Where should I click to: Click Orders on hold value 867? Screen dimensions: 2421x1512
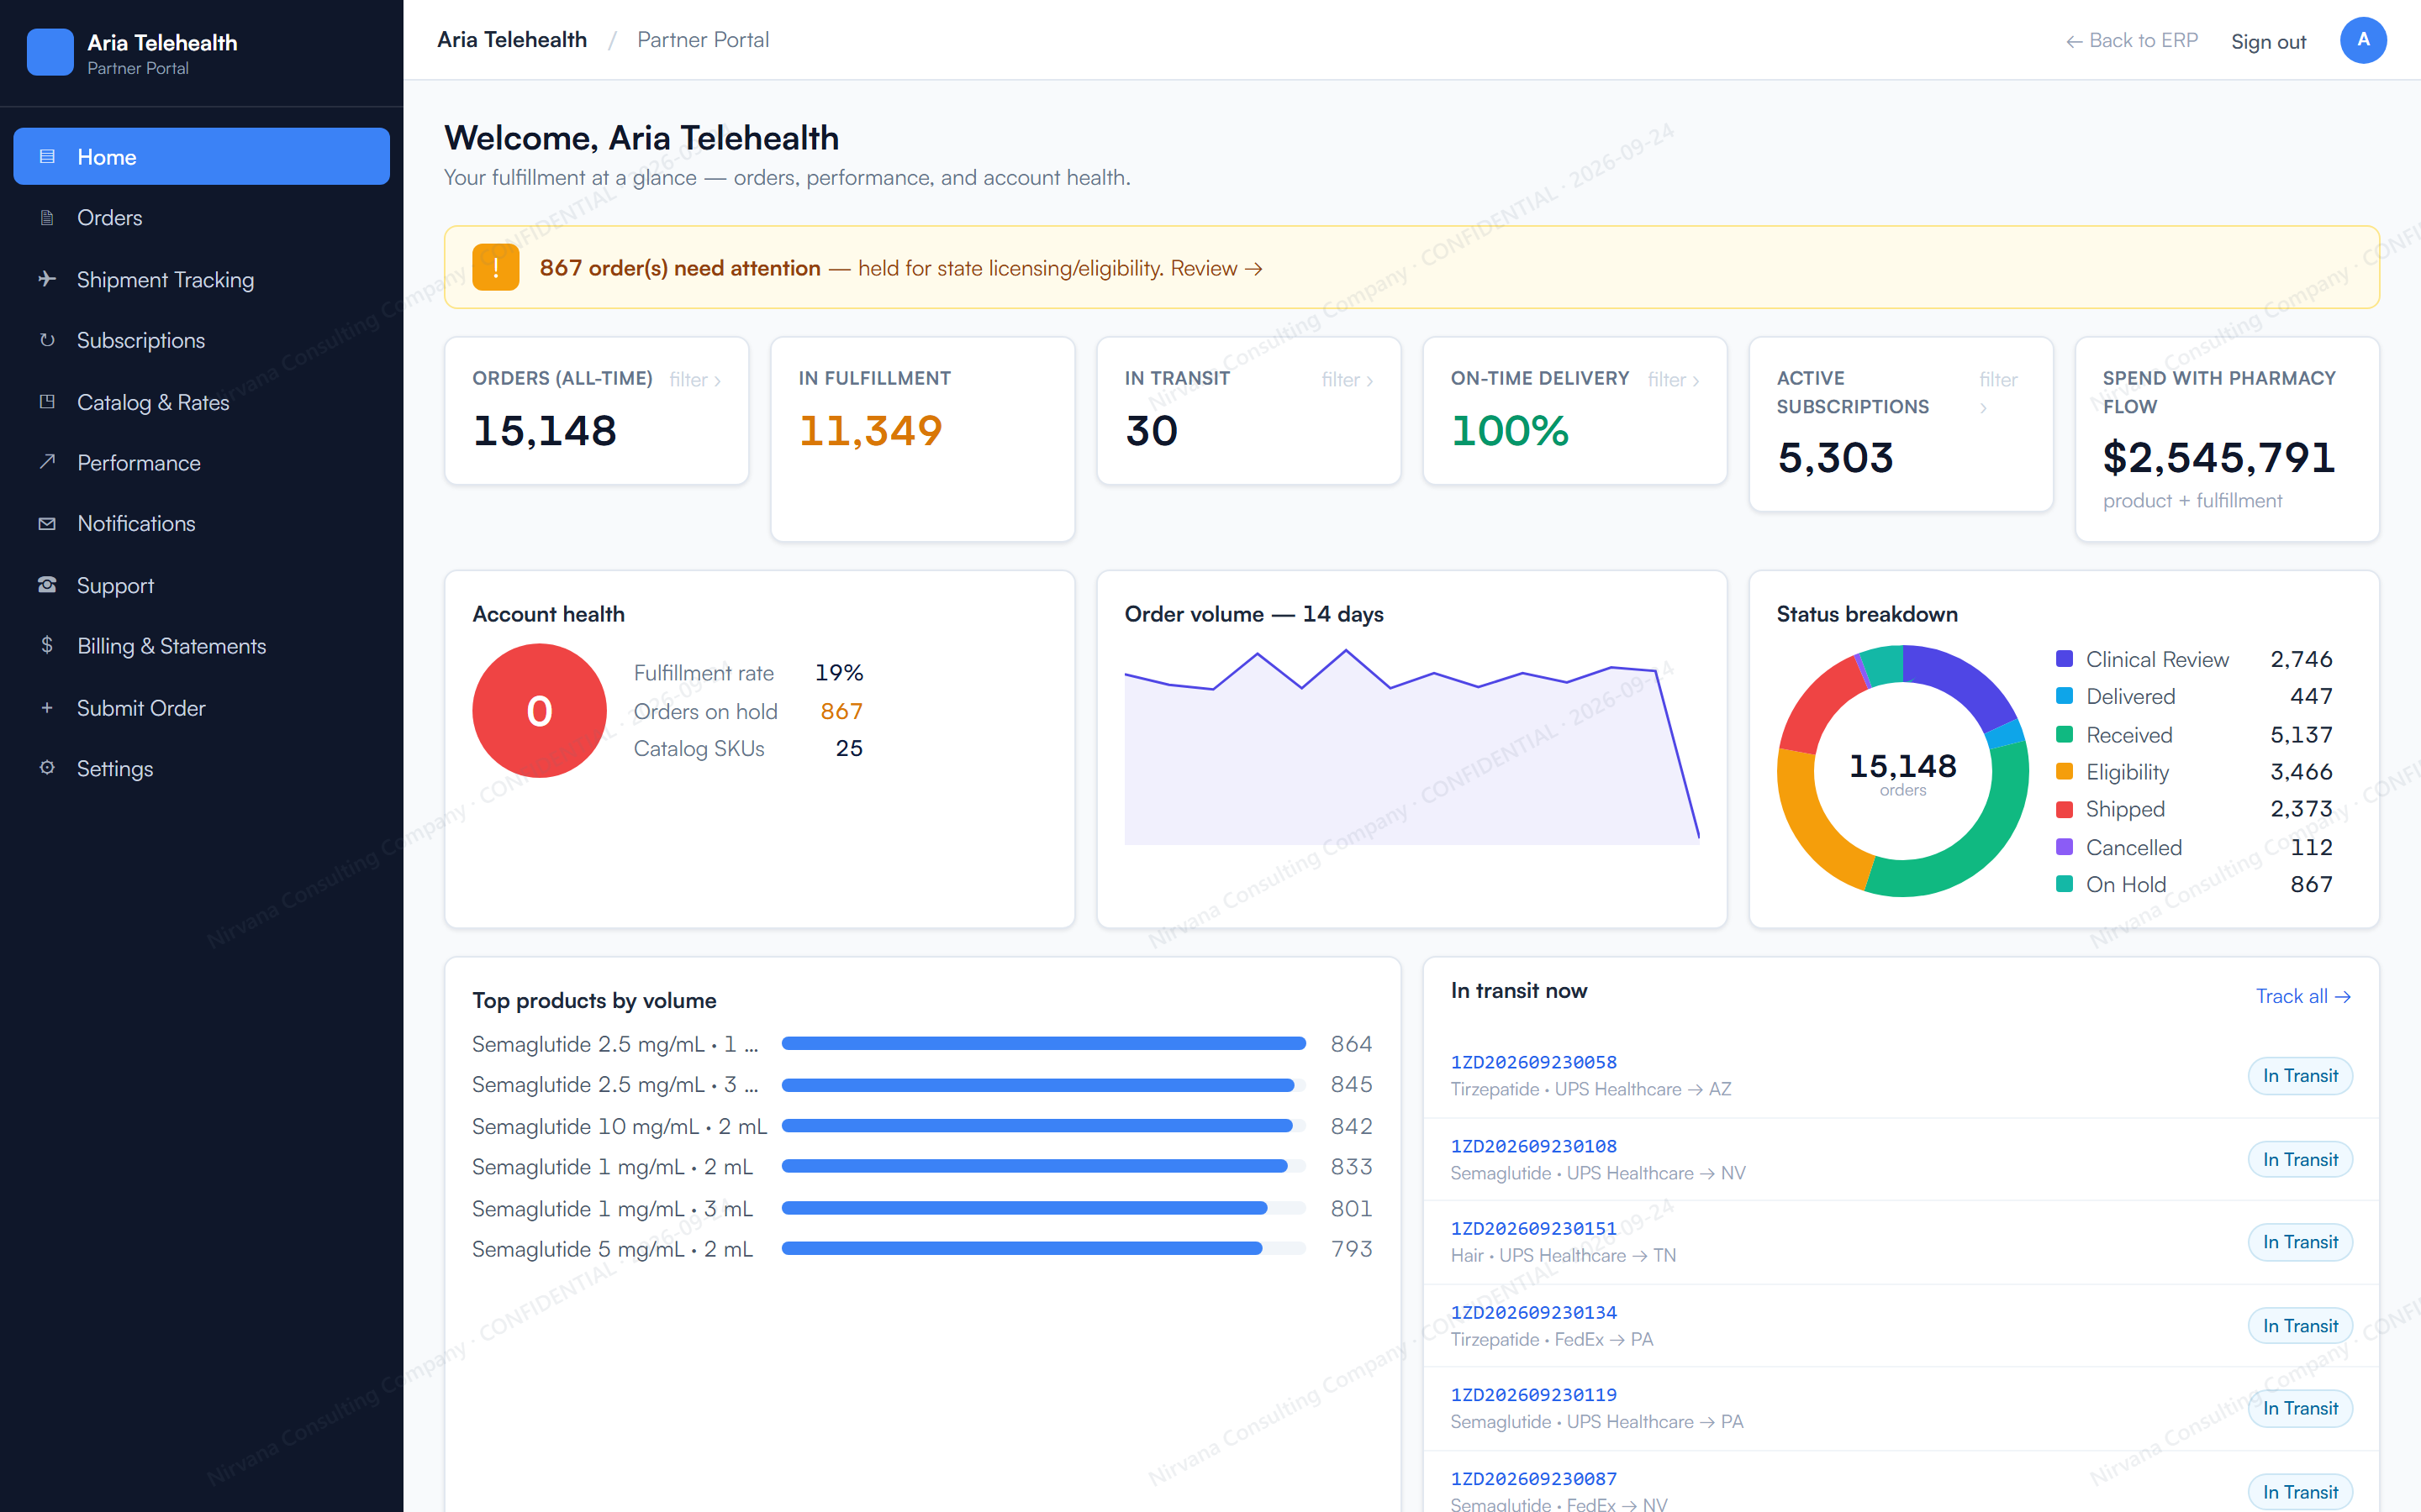tap(841, 711)
